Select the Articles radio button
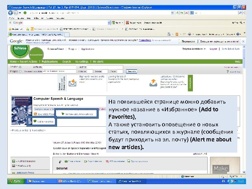The image size is (252, 189). click(20, 67)
